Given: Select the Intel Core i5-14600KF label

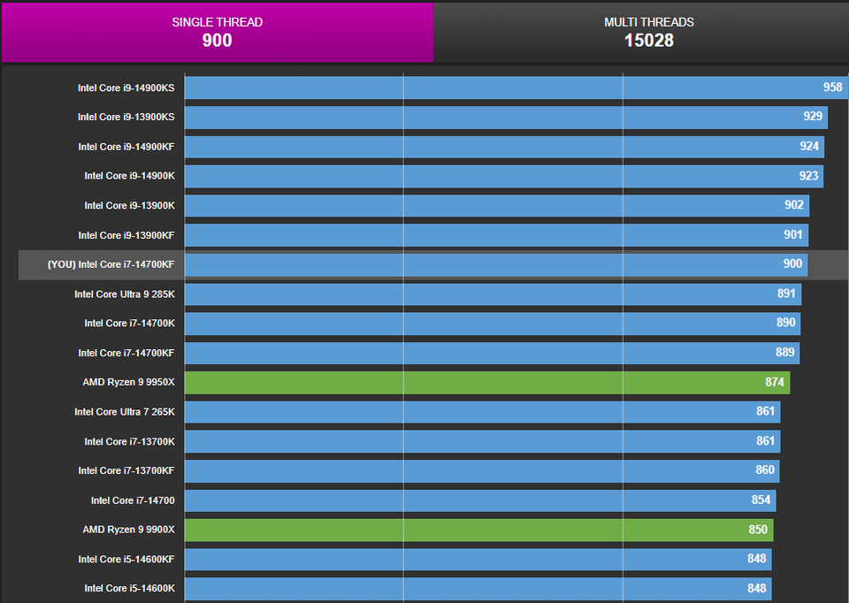Looking at the screenshot, I should tap(126, 559).
